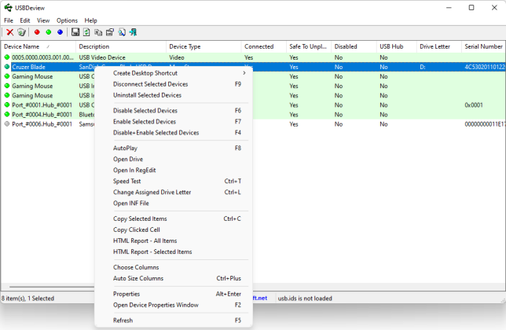
Task: Click the red X disconnect toolbar icon
Action: coord(9,32)
